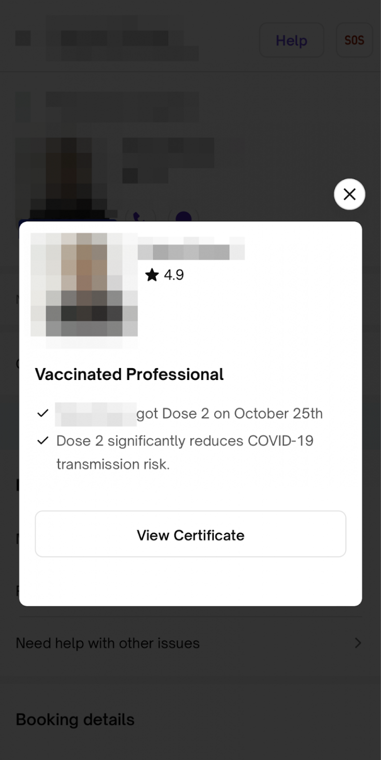
Task: Click the star rating icon
Action: coord(152,275)
